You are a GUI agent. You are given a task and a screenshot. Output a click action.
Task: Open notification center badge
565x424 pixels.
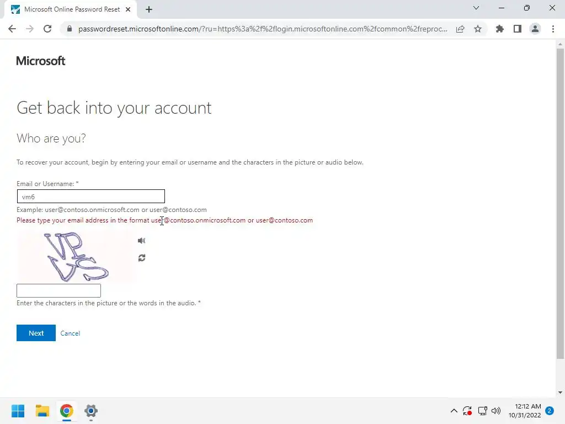(550, 411)
